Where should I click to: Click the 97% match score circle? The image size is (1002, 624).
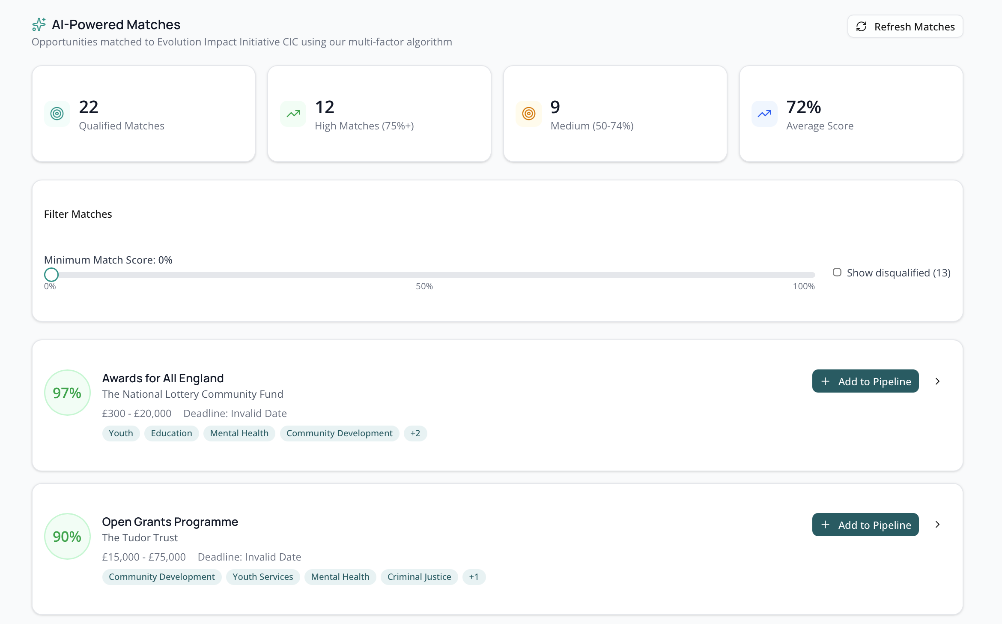(x=67, y=393)
